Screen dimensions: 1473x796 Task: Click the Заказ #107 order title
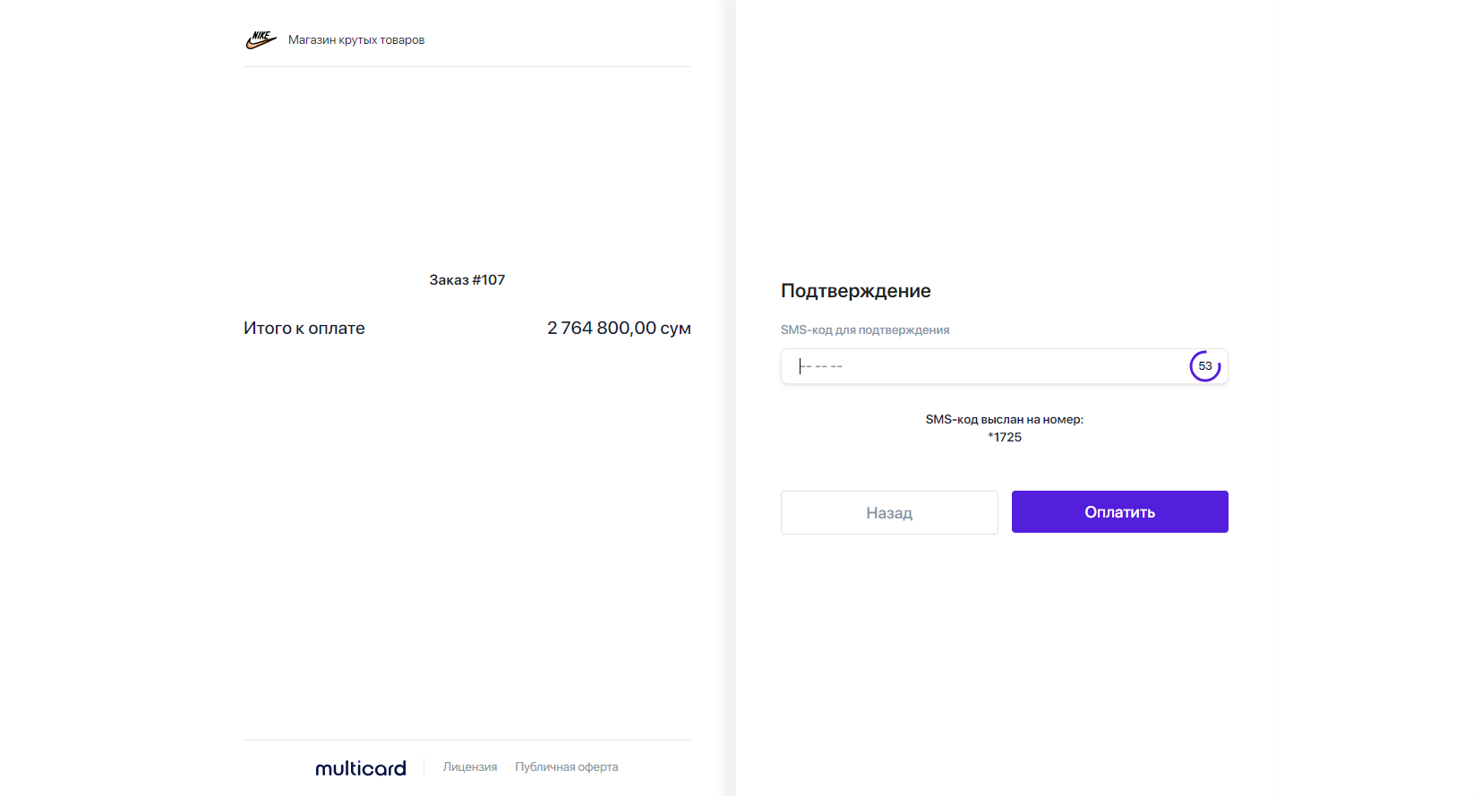(x=467, y=280)
